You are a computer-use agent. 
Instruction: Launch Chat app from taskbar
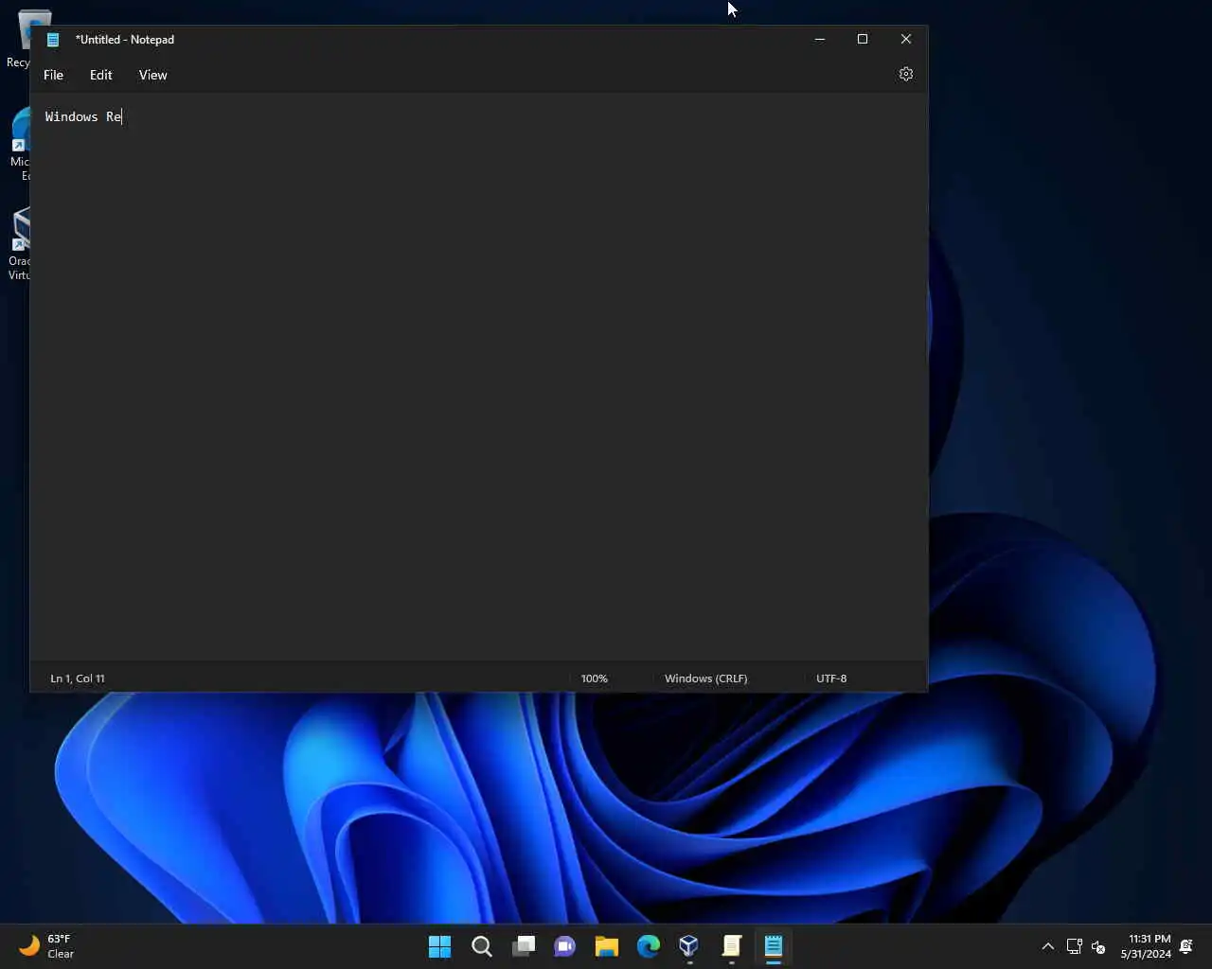tap(564, 946)
